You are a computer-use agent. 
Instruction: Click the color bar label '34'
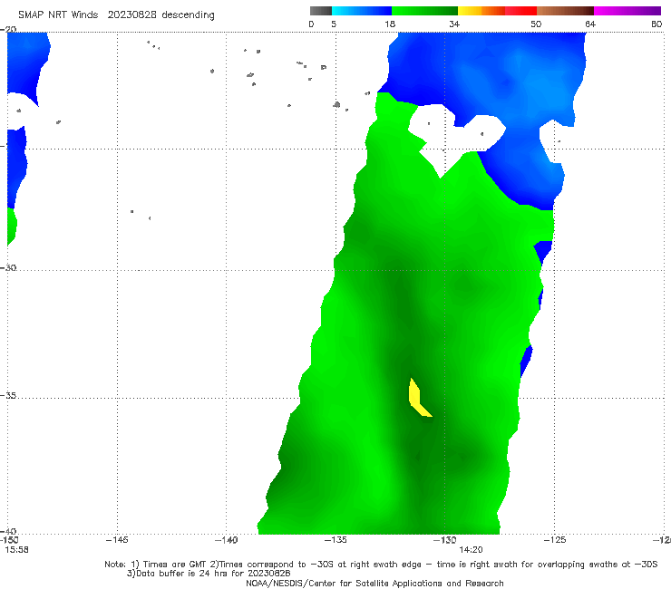coord(454,24)
